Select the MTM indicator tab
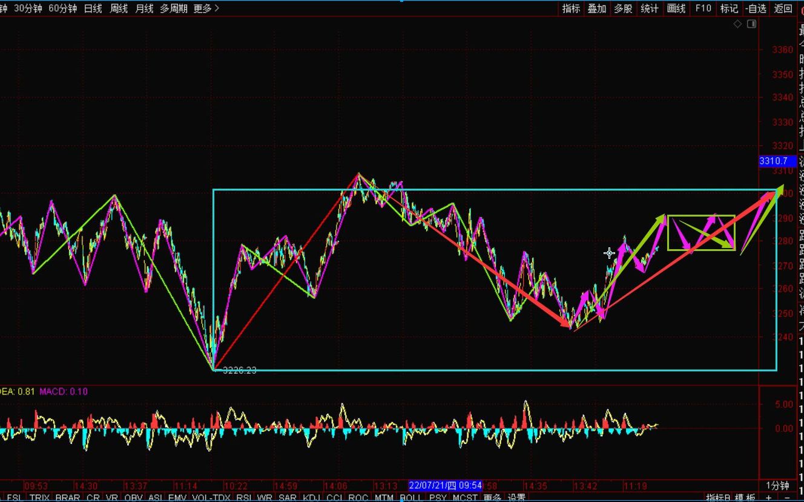804x502 pixels. point(383,498)
